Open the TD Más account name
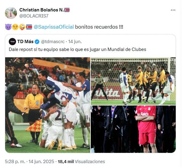Image resolution: width=186 pixels, height=167 pixels. coord(25,41)
